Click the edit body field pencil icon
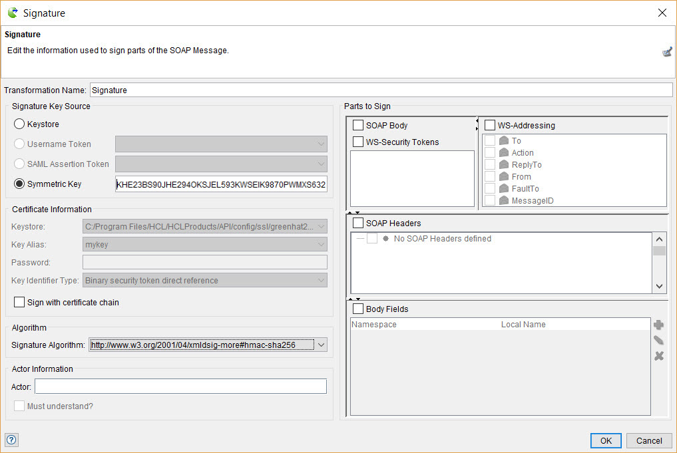 coord(658,341)
